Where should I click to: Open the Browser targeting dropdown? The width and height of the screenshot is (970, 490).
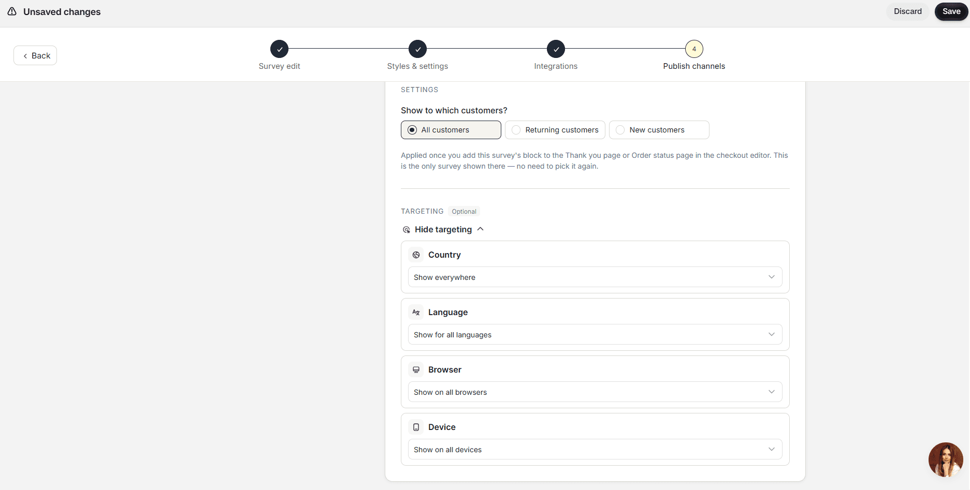(x=595, y=392)
